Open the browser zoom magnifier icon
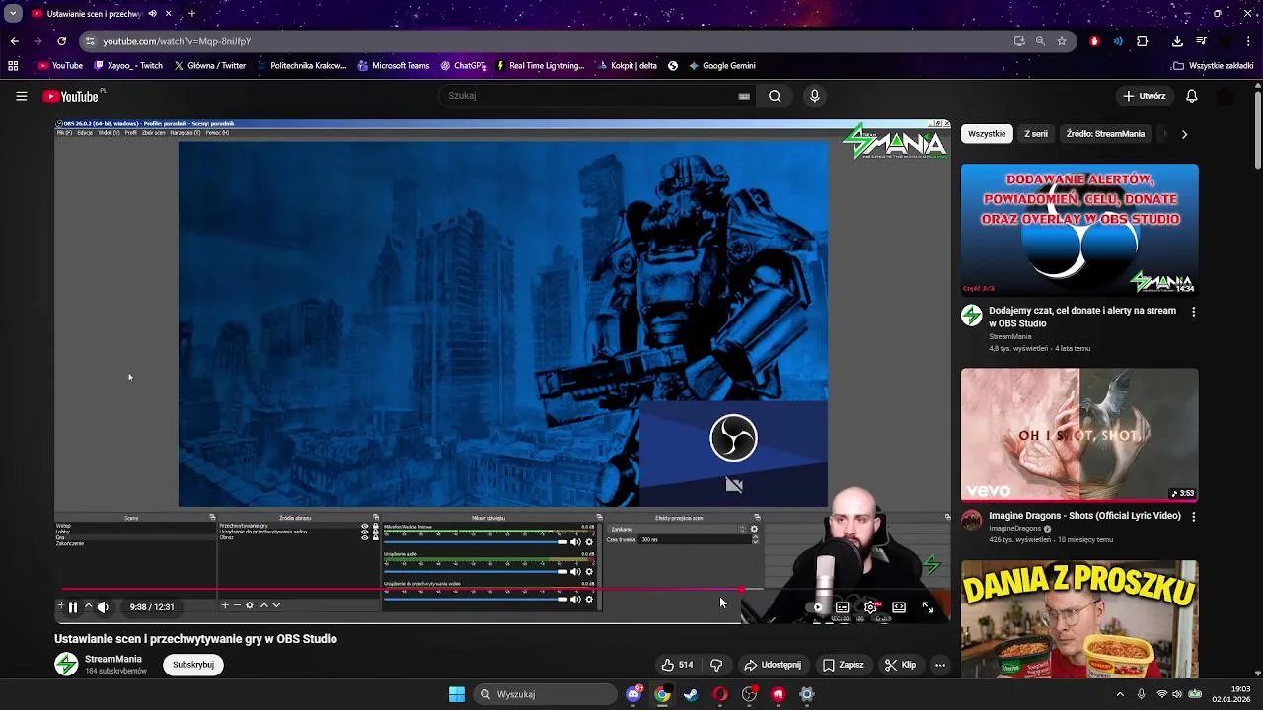This screenshot has height=710, width=1263. pos(1040,41)
